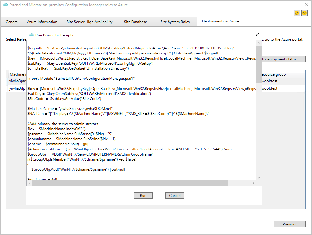The image size is (312, 235).
Task: Click the smiley positive feedback icon
Action: coord(297,13)
